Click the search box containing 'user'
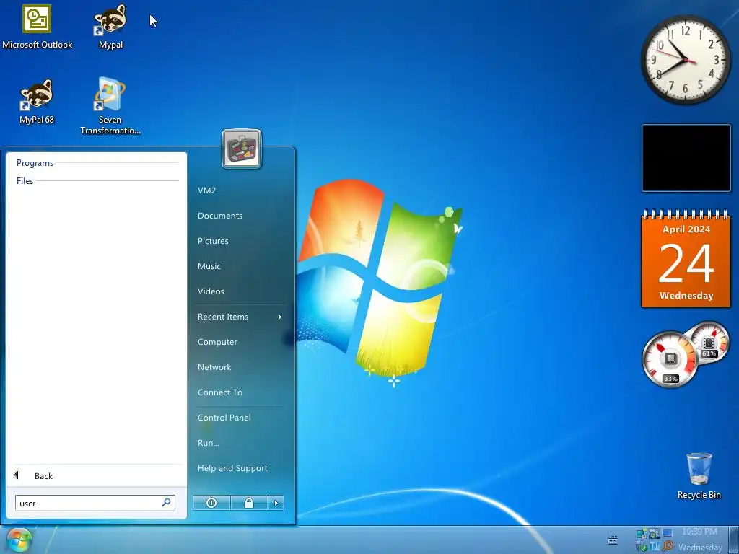Viewport: 739px width, 554px height. (x=95, y=503)
